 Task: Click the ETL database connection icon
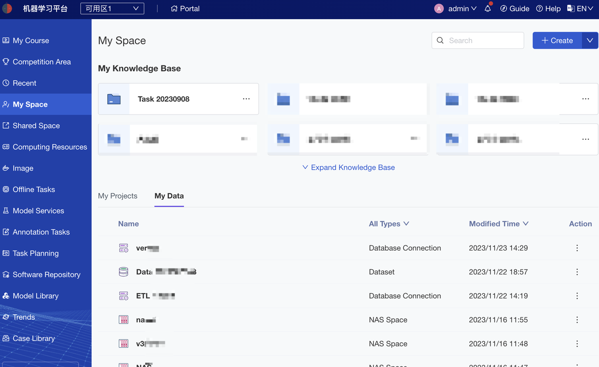point(124,296)
